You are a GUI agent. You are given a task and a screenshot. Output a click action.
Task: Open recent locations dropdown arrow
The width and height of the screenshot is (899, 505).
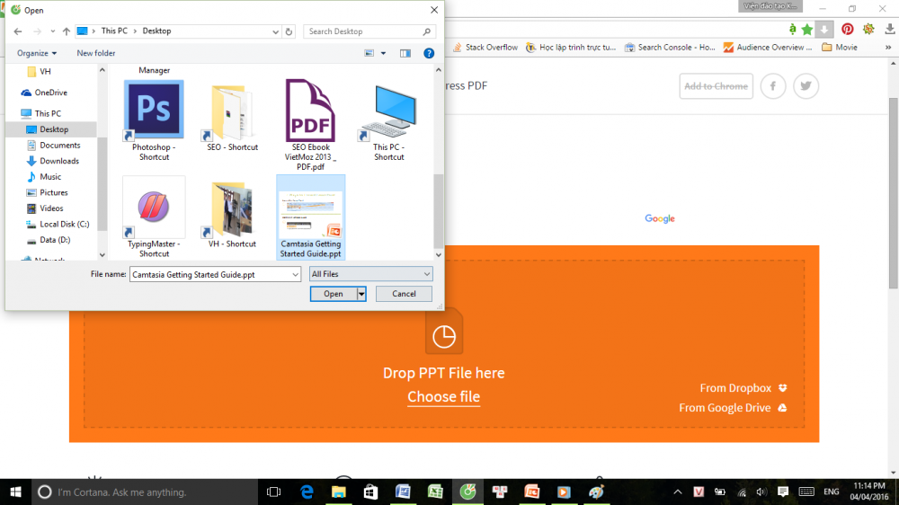53,31
